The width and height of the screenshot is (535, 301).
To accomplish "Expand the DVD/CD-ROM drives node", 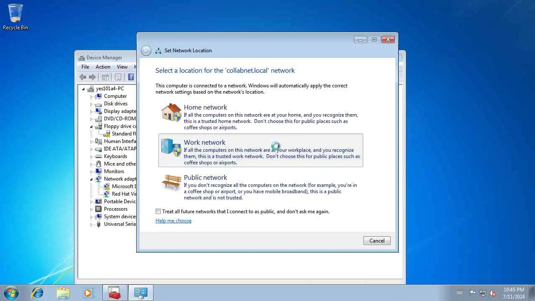I will [91, 119].
